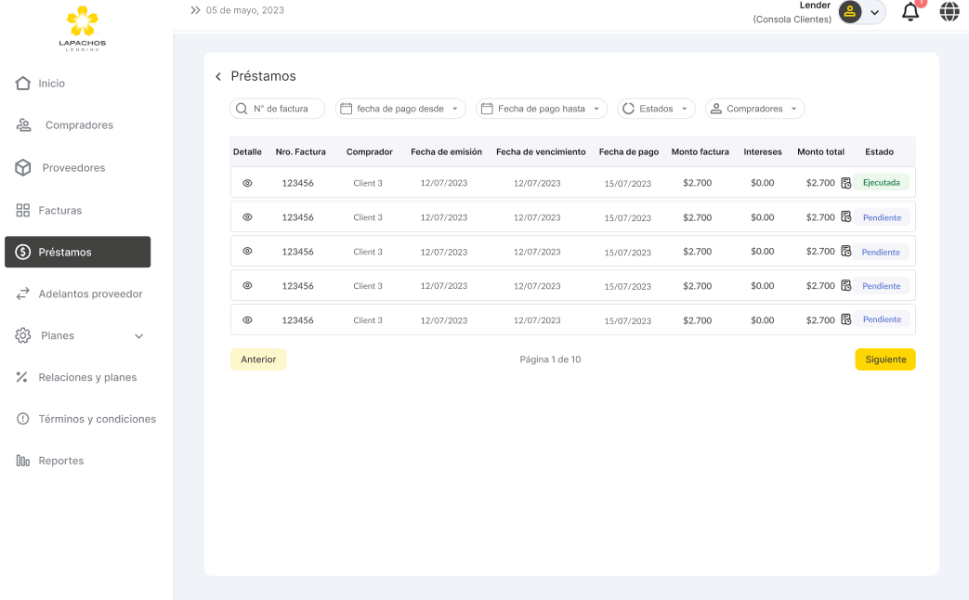This screenshot has width=969, height=600.
Task: Click the Siguiente page button
Action: click(884, 359)
